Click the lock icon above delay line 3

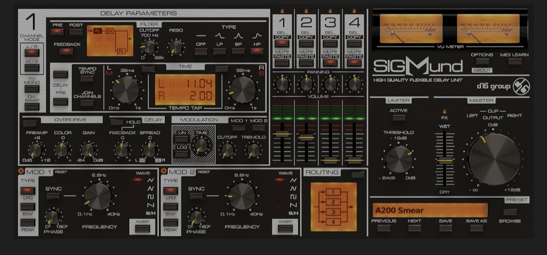tap(330, 11)
